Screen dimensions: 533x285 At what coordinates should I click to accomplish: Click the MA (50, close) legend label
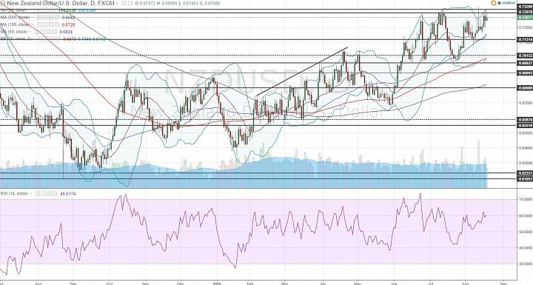pyautogui.click(x=14, y=32)
